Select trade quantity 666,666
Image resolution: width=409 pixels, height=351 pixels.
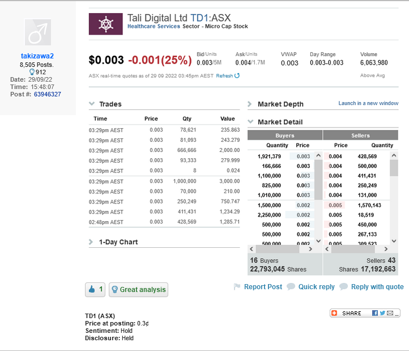click(x=187, y=150)
